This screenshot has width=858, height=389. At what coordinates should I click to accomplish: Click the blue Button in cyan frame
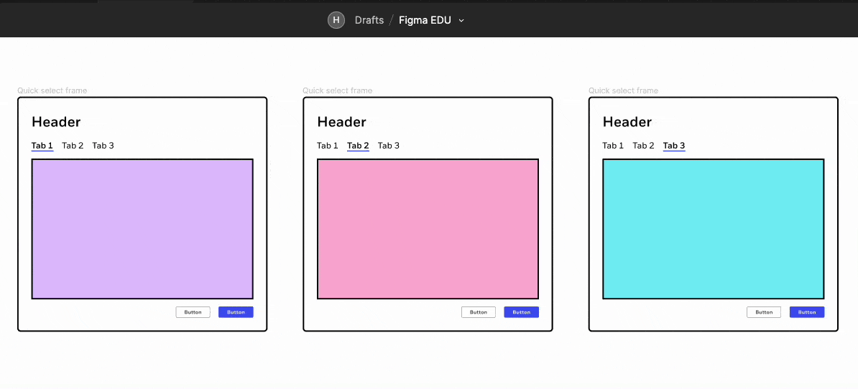[807, 312]
